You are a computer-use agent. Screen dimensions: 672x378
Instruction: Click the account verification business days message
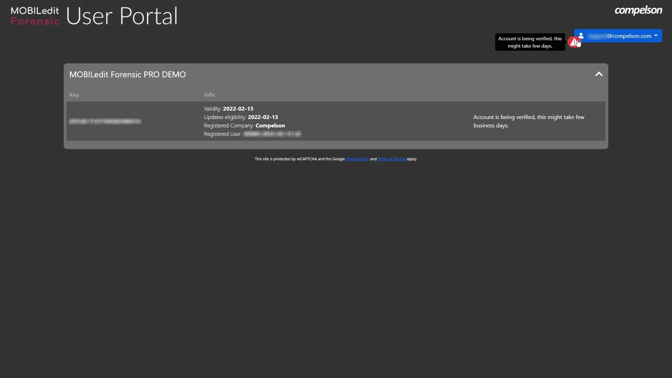tap(529, 121)
